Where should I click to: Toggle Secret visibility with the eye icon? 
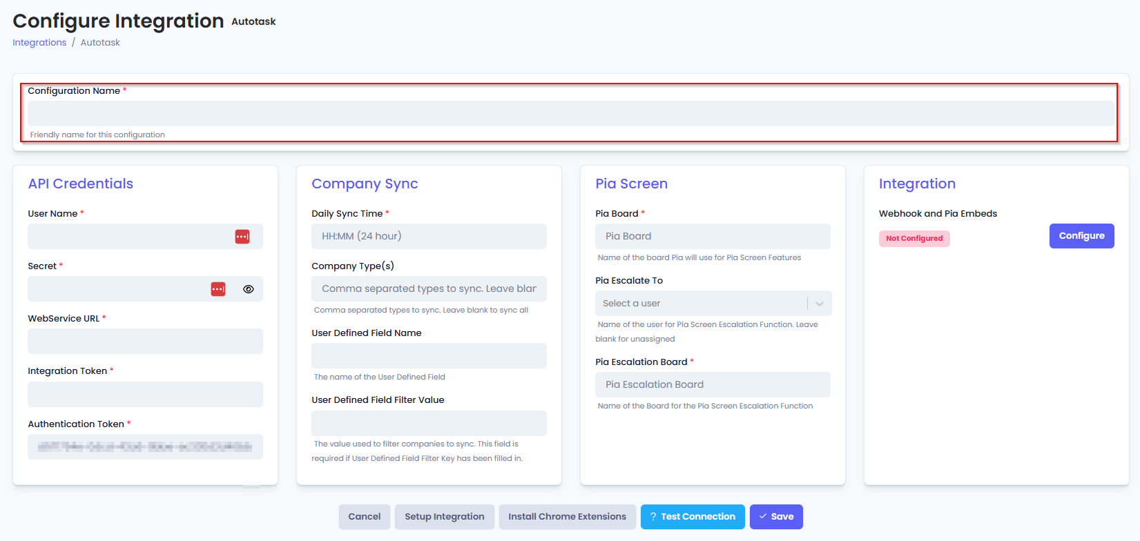coord(249,289)
